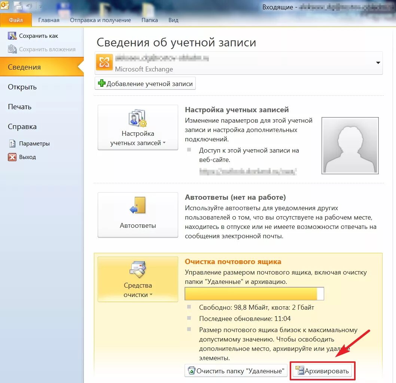This screenshot has height=383, width=396.
Task: Open the Отправка и получение tab
Action: click(x=100, y=20)
